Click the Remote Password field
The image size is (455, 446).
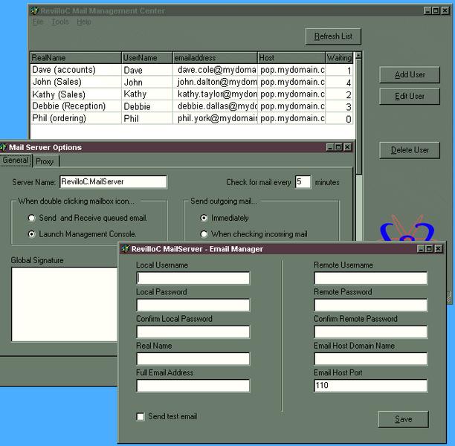point(370,305)
